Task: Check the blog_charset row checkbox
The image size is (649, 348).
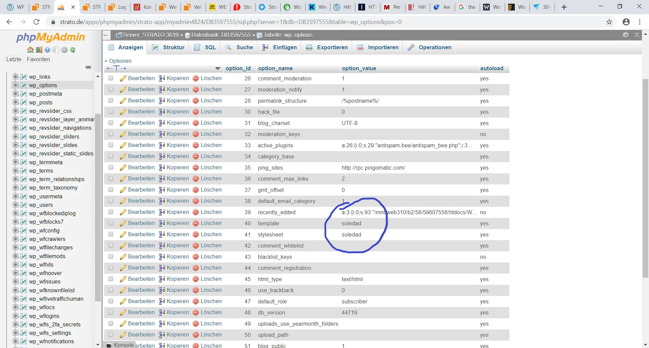Action: tap(111, 123)
